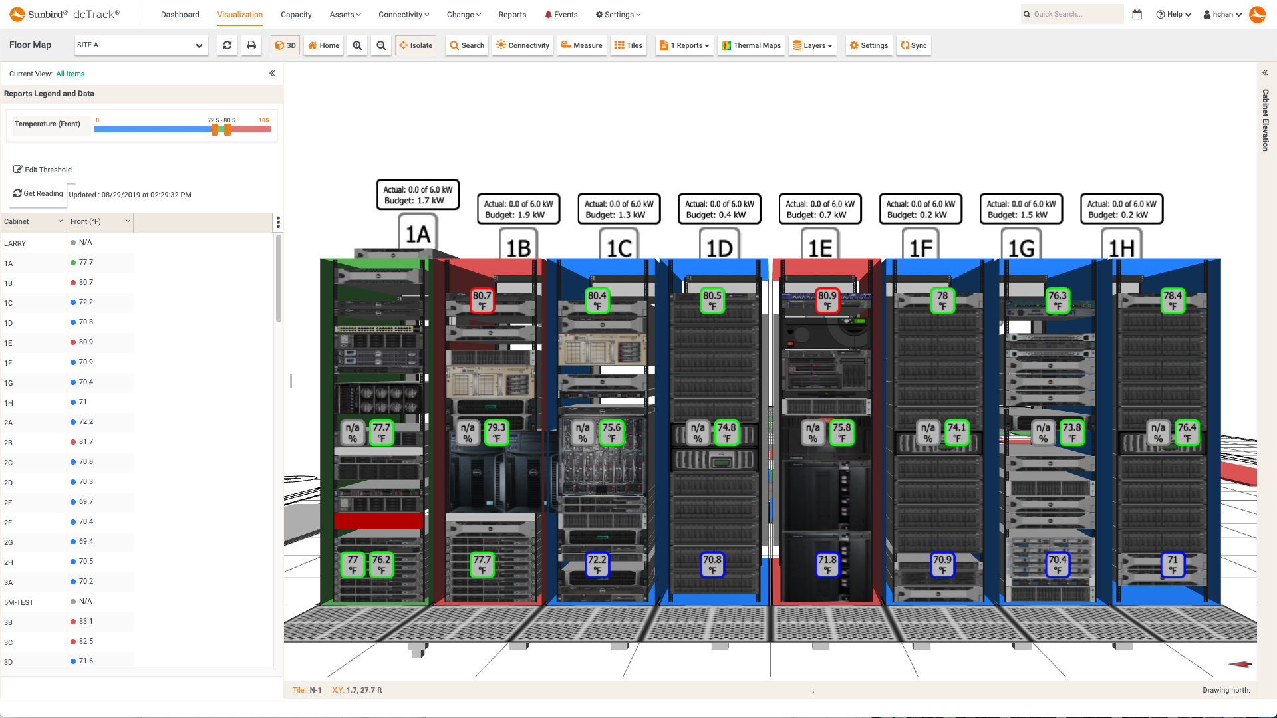This screenshot has width=1277, height=718.
Task: Open the calendar icon in the header
Action: pos(1137,14)
